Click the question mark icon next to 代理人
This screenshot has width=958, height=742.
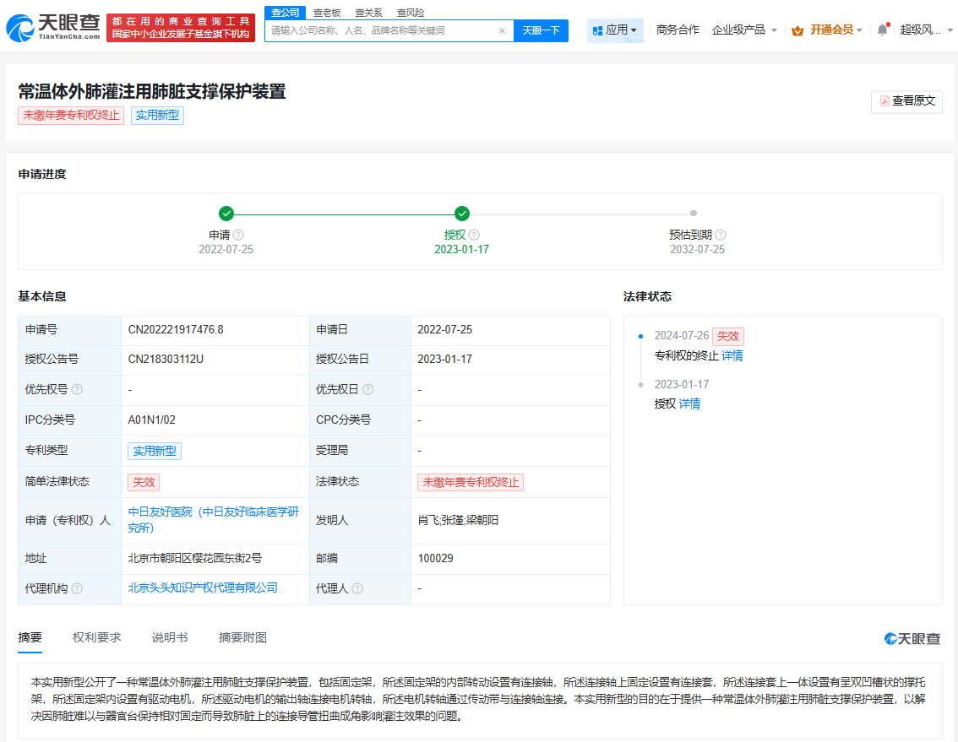coord(359,588)
